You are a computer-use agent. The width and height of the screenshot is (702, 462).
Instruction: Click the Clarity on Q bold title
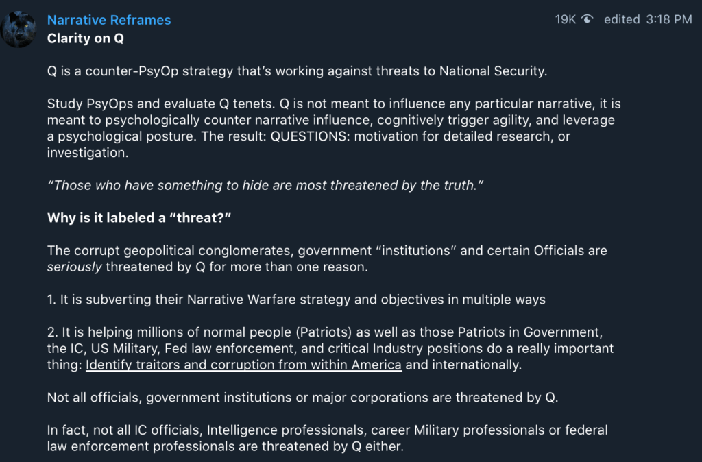pyautogui.click(x=85, y=38)
